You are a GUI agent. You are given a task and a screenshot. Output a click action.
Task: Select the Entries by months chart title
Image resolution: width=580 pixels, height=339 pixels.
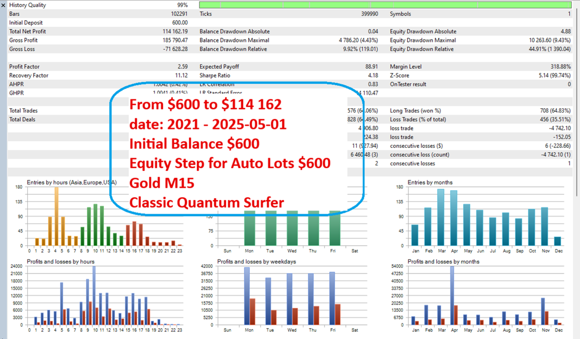(x=430, y=182)
